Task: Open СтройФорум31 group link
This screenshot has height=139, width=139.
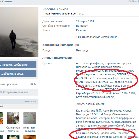Action: (x=85, y=93)
